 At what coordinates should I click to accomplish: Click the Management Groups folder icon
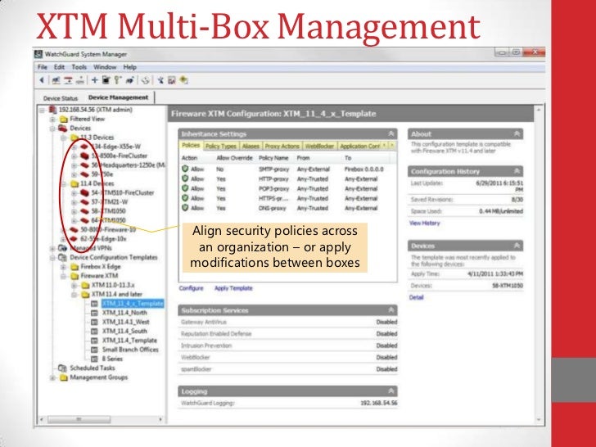coord(64,377)
